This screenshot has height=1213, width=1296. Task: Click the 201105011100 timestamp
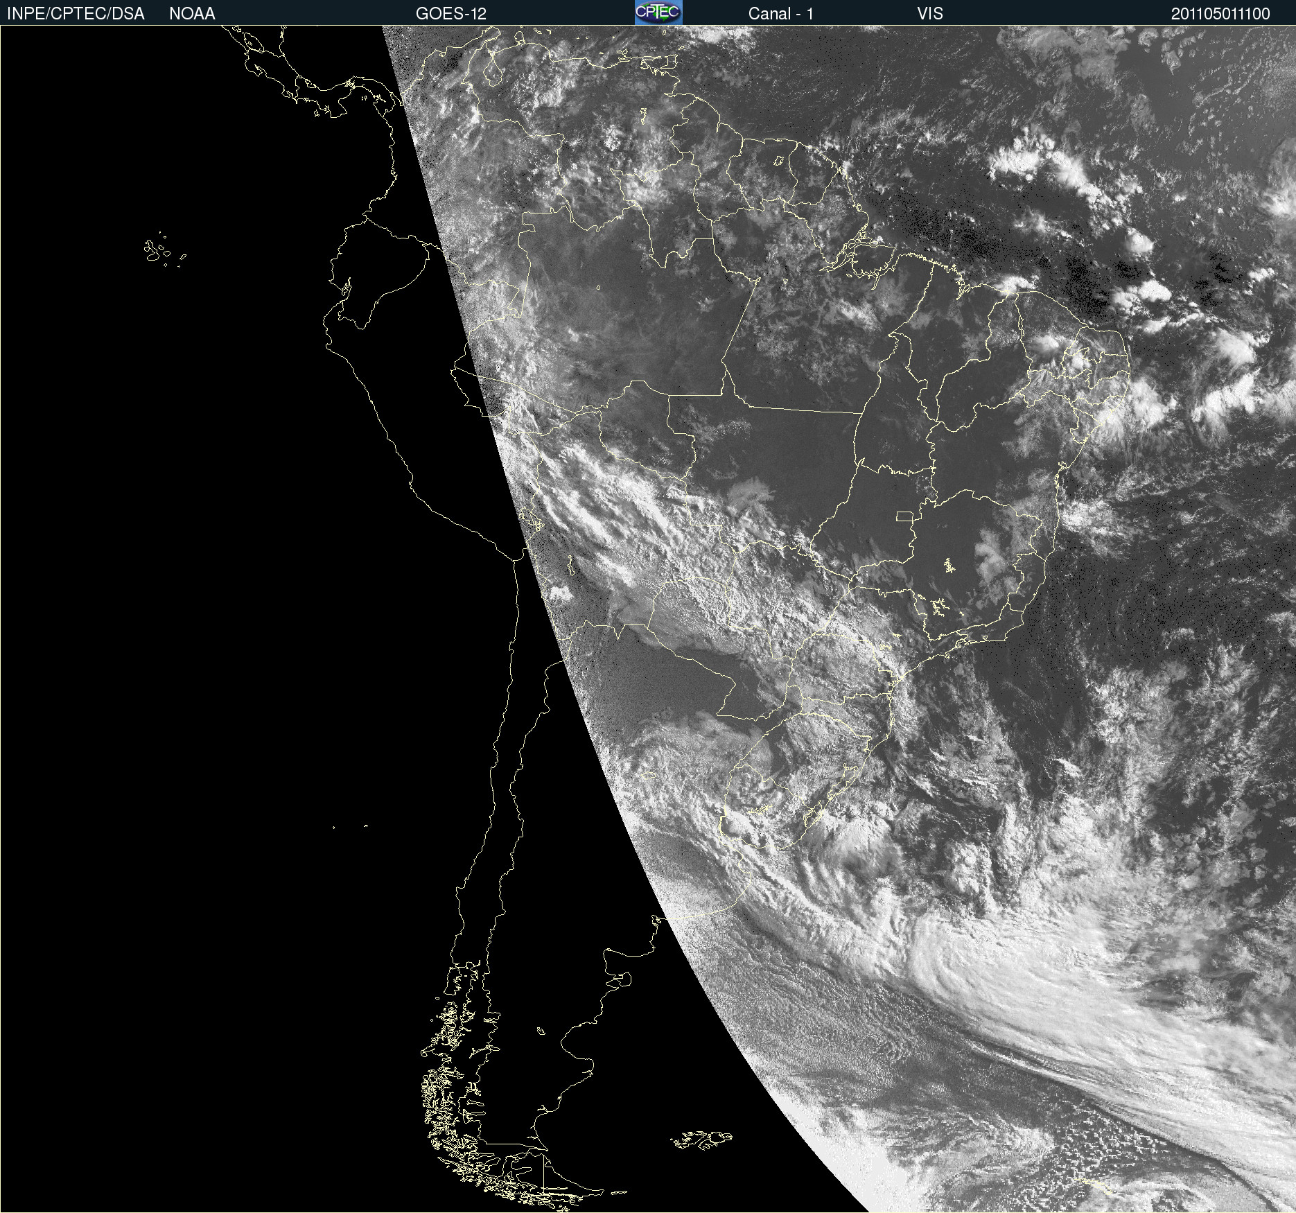(x=1220, y=14)
